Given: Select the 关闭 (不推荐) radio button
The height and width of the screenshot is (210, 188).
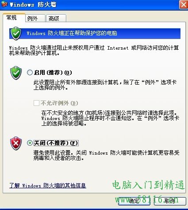Looking at the screenshot, I should pos(30,143).
